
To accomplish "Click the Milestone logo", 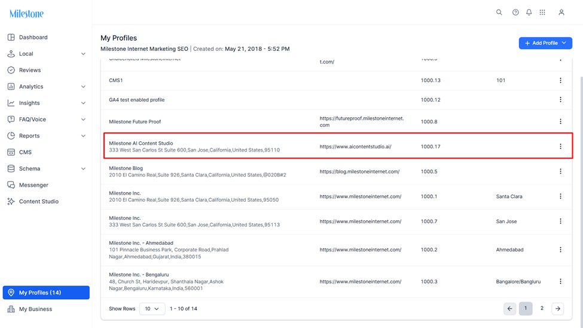I will point(26,14).
